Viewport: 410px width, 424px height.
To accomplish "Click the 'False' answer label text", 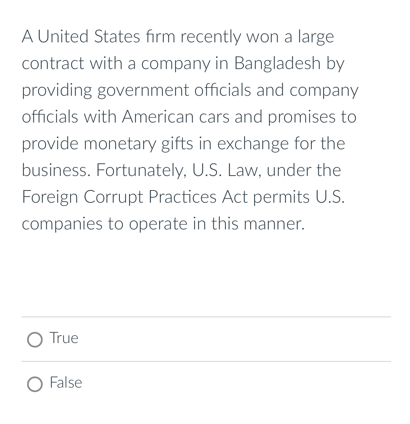I will point(66,383).
